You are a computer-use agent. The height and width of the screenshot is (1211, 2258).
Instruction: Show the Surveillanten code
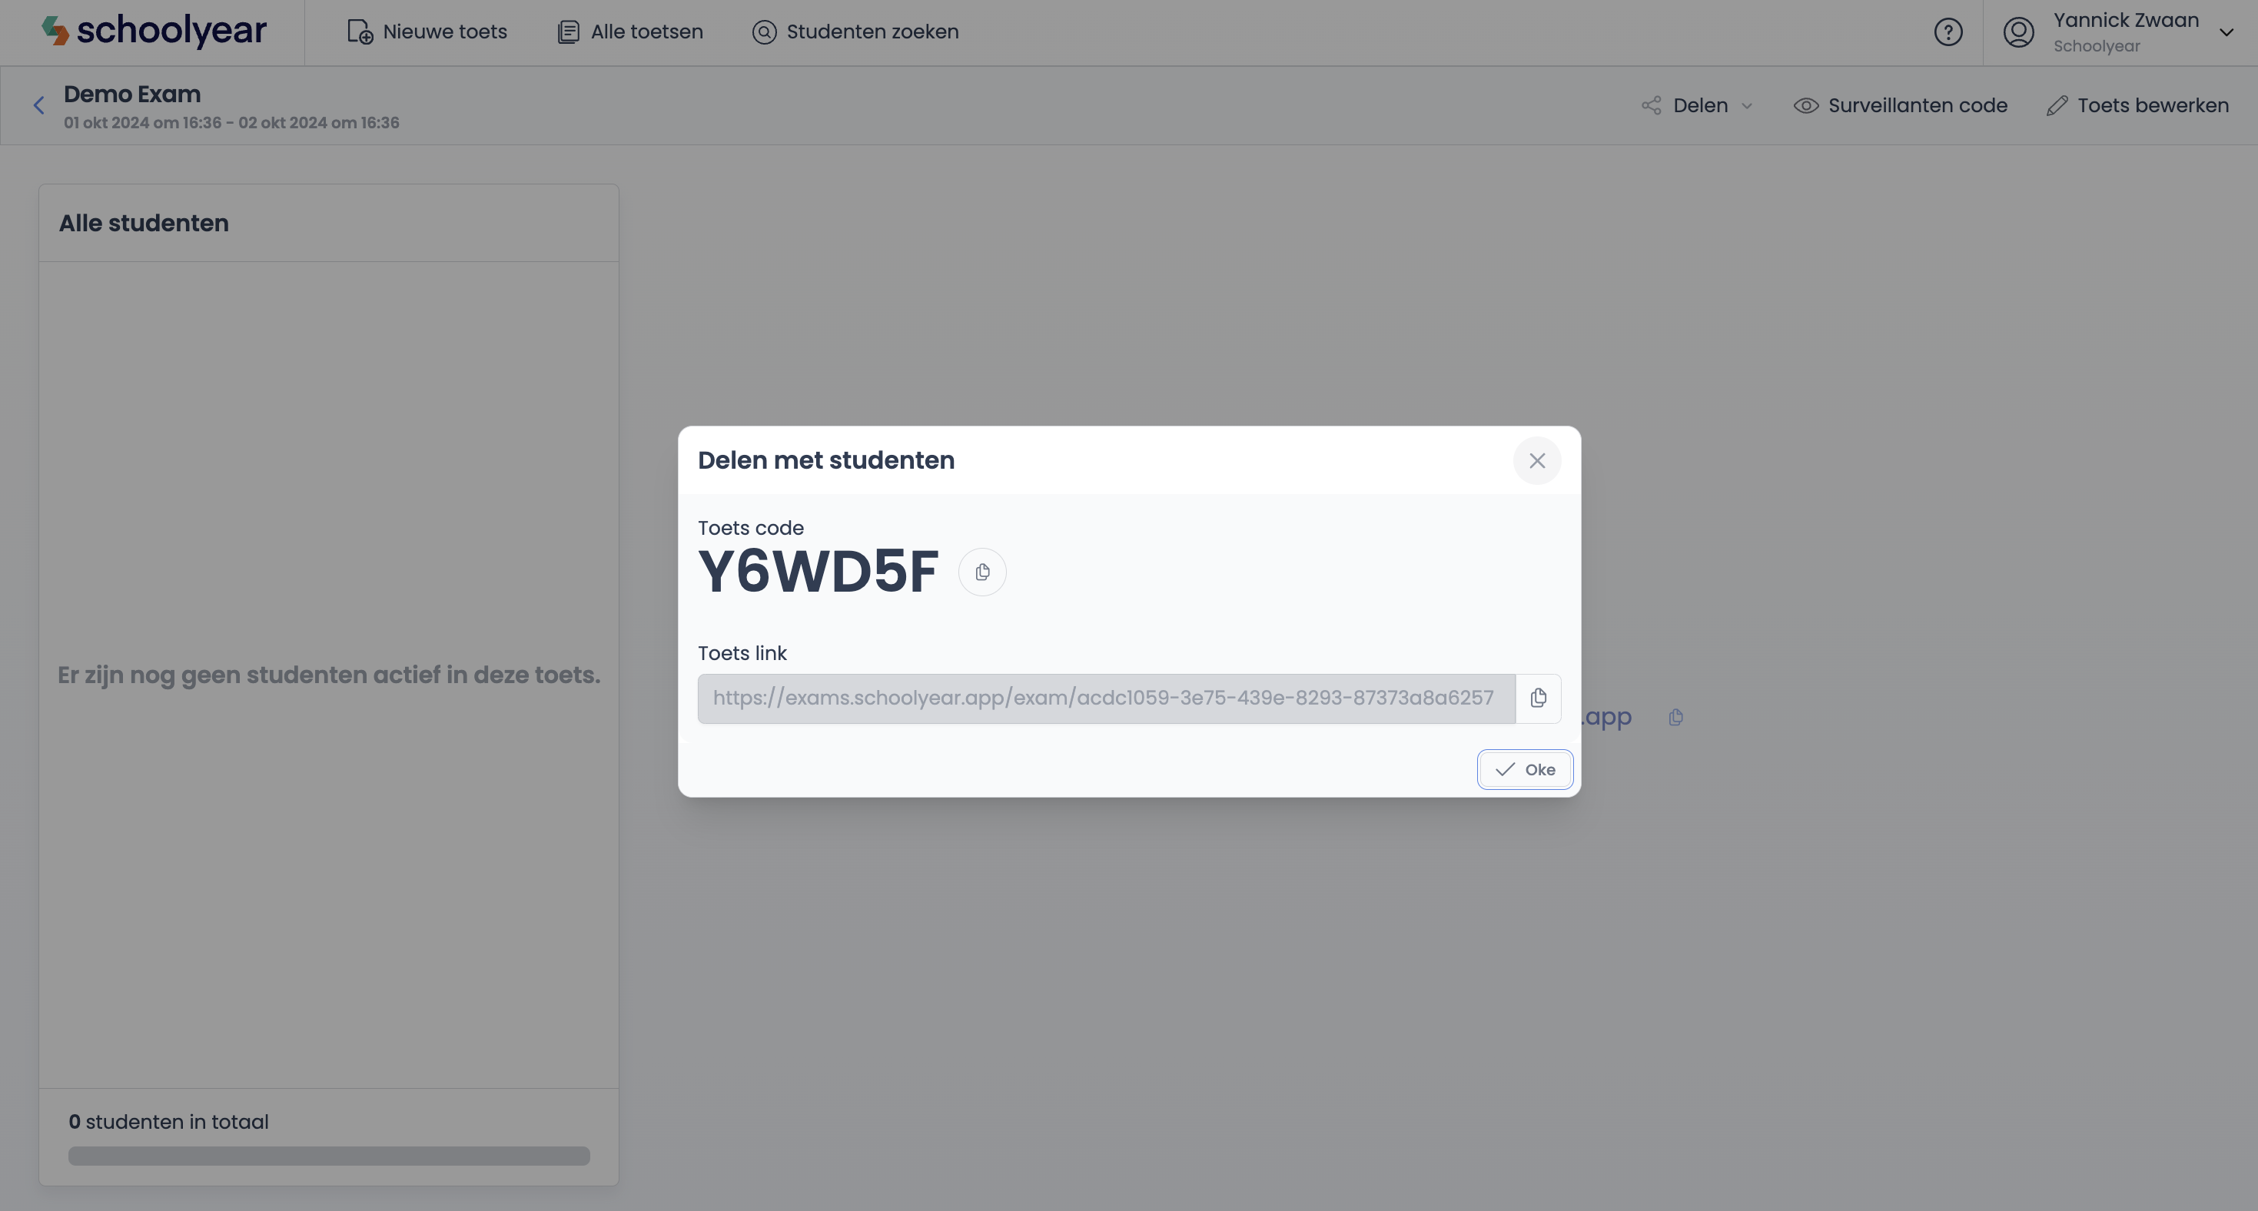tap(1900, 106)
